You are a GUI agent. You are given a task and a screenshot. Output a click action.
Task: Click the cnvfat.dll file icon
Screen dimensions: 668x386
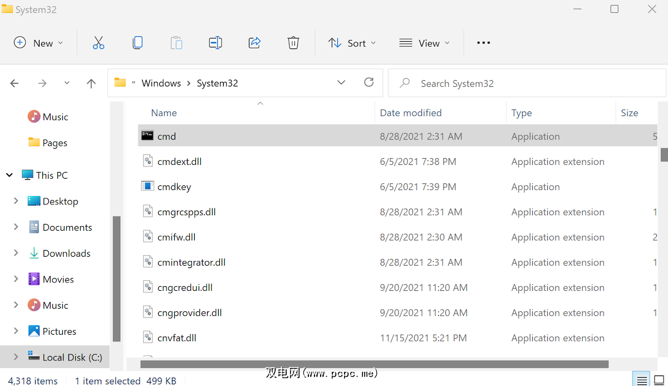pyautogui.click(x=148, y=337)
